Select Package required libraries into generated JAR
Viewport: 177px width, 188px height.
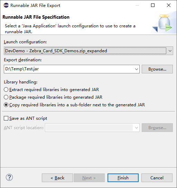click(x=6, y=97)
